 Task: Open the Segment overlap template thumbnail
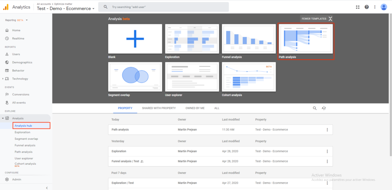(135, 77)
